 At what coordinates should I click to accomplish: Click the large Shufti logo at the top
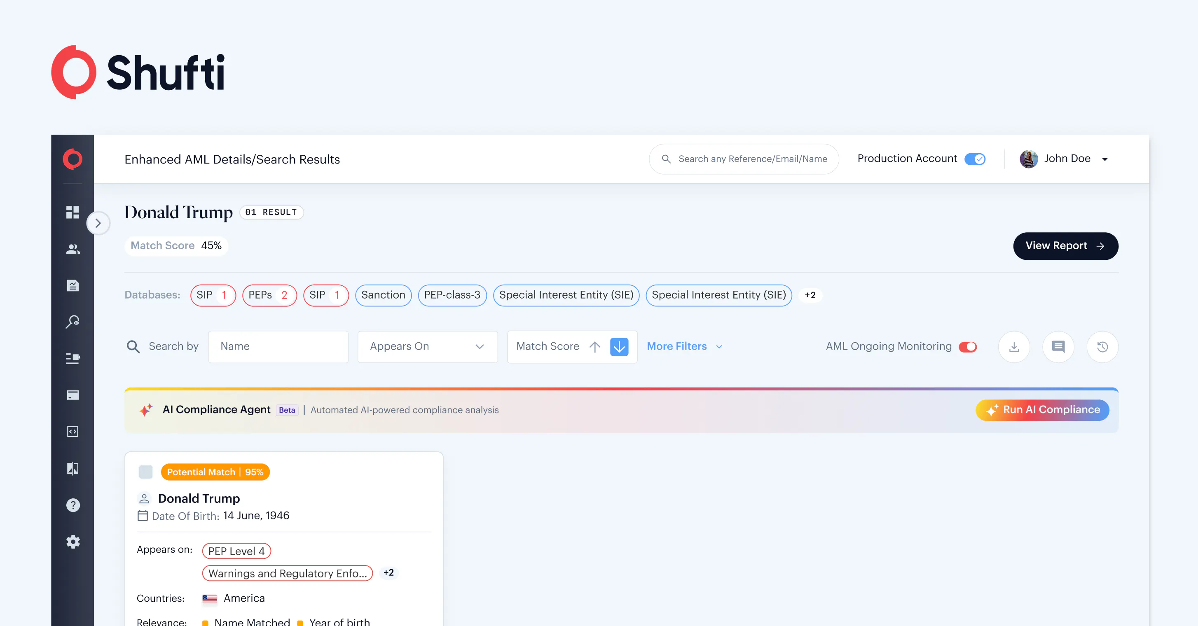point(138,72)
